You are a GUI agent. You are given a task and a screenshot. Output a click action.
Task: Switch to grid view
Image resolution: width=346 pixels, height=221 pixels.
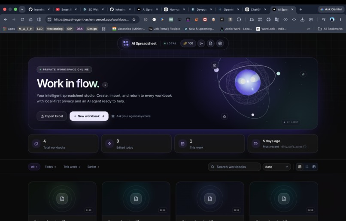tap(300, 167)
